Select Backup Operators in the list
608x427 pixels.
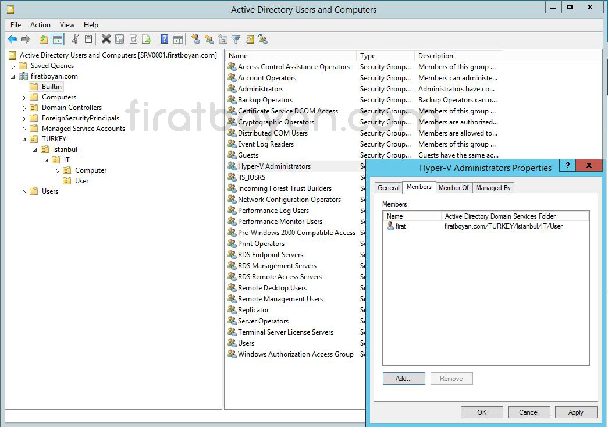[x=265, y=100]
